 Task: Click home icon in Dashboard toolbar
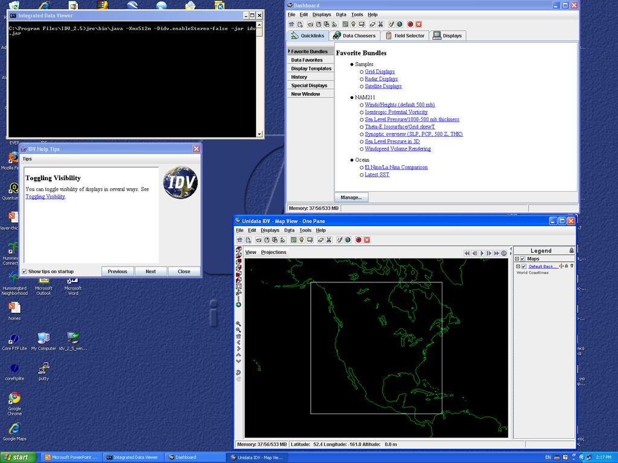291,24
